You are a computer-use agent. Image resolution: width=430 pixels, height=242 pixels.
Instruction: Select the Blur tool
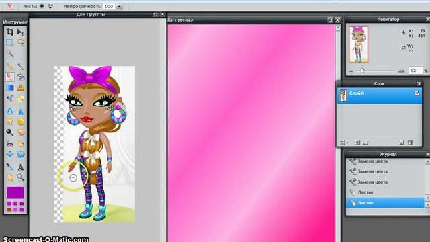10,111
